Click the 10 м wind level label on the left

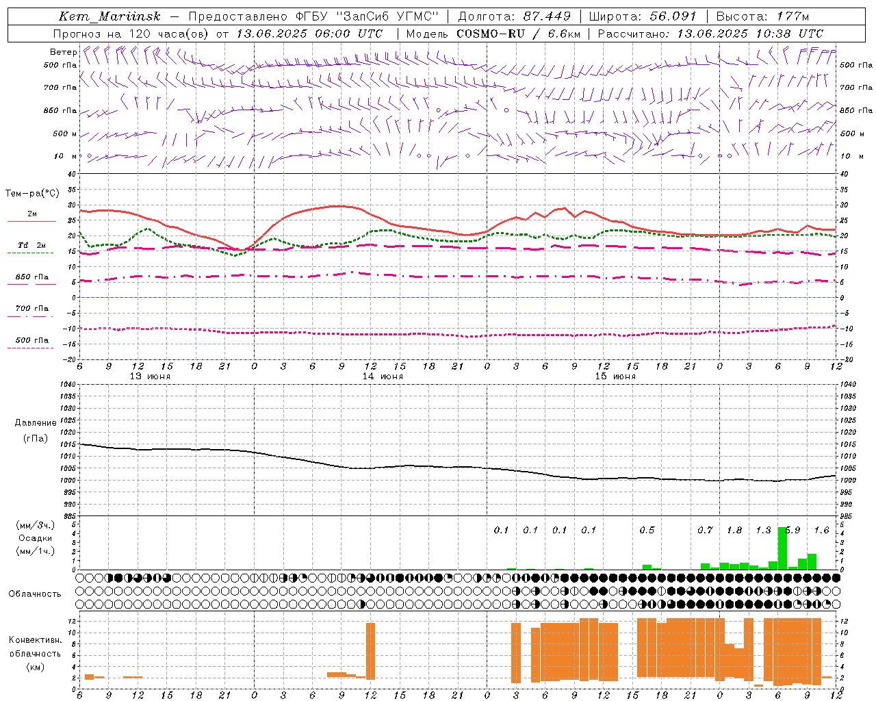coord(65,156)
